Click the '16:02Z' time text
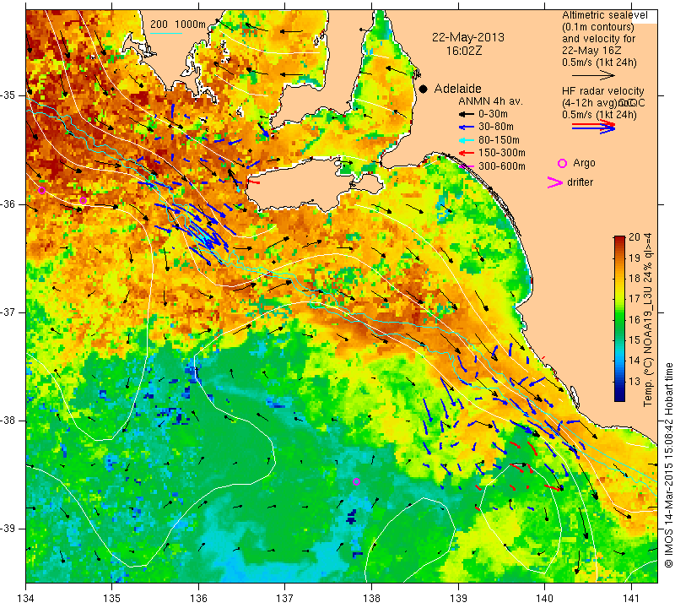675x608 pixels. (463, 51)
